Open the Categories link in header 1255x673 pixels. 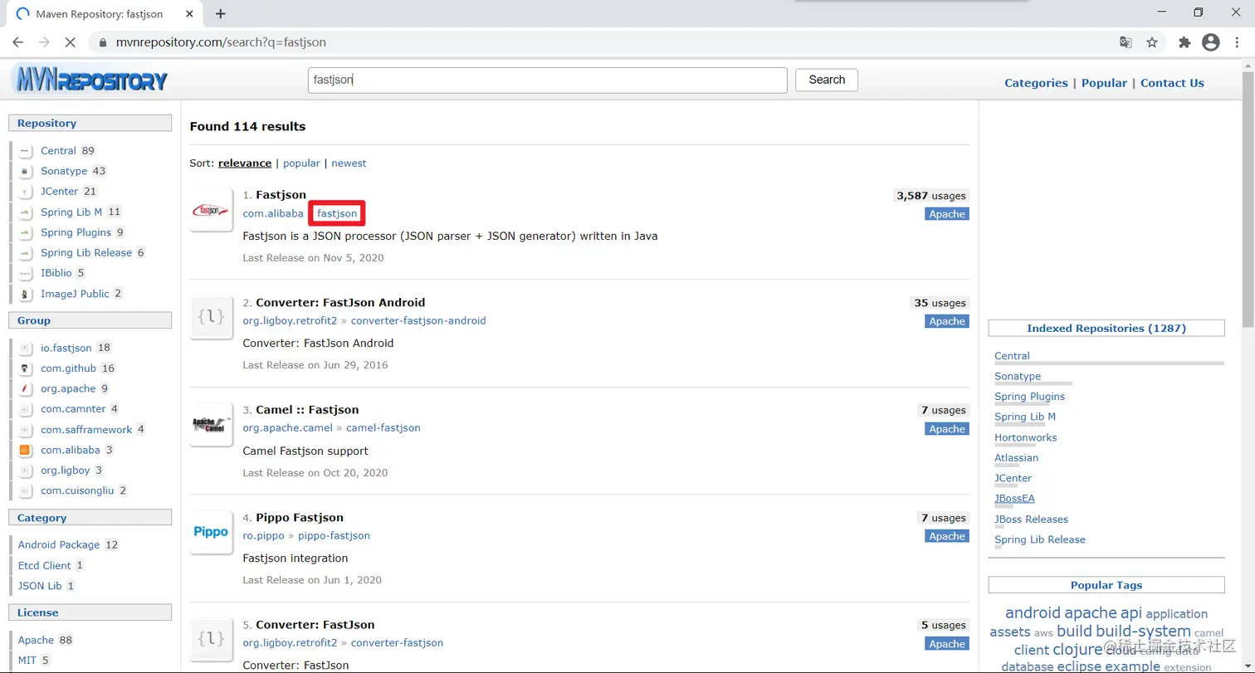[x=1036, y=83]
